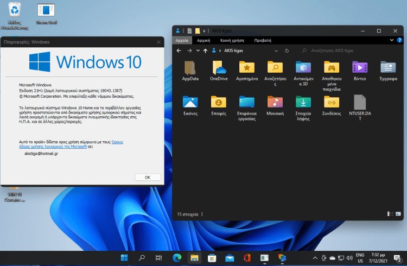
Task: Open Explorer help question mark
Action: (399, 40)
